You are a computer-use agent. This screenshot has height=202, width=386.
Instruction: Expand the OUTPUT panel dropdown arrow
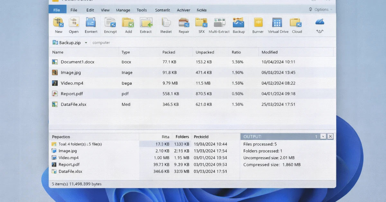click(x=323, y=137)
